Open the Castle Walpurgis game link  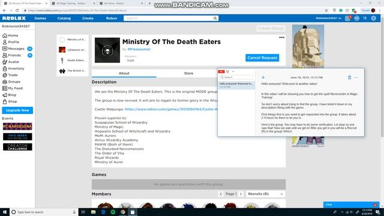[171, 109]
